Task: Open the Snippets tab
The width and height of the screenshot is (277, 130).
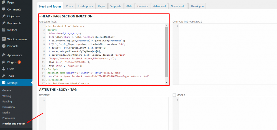Action: click(116, 6)
